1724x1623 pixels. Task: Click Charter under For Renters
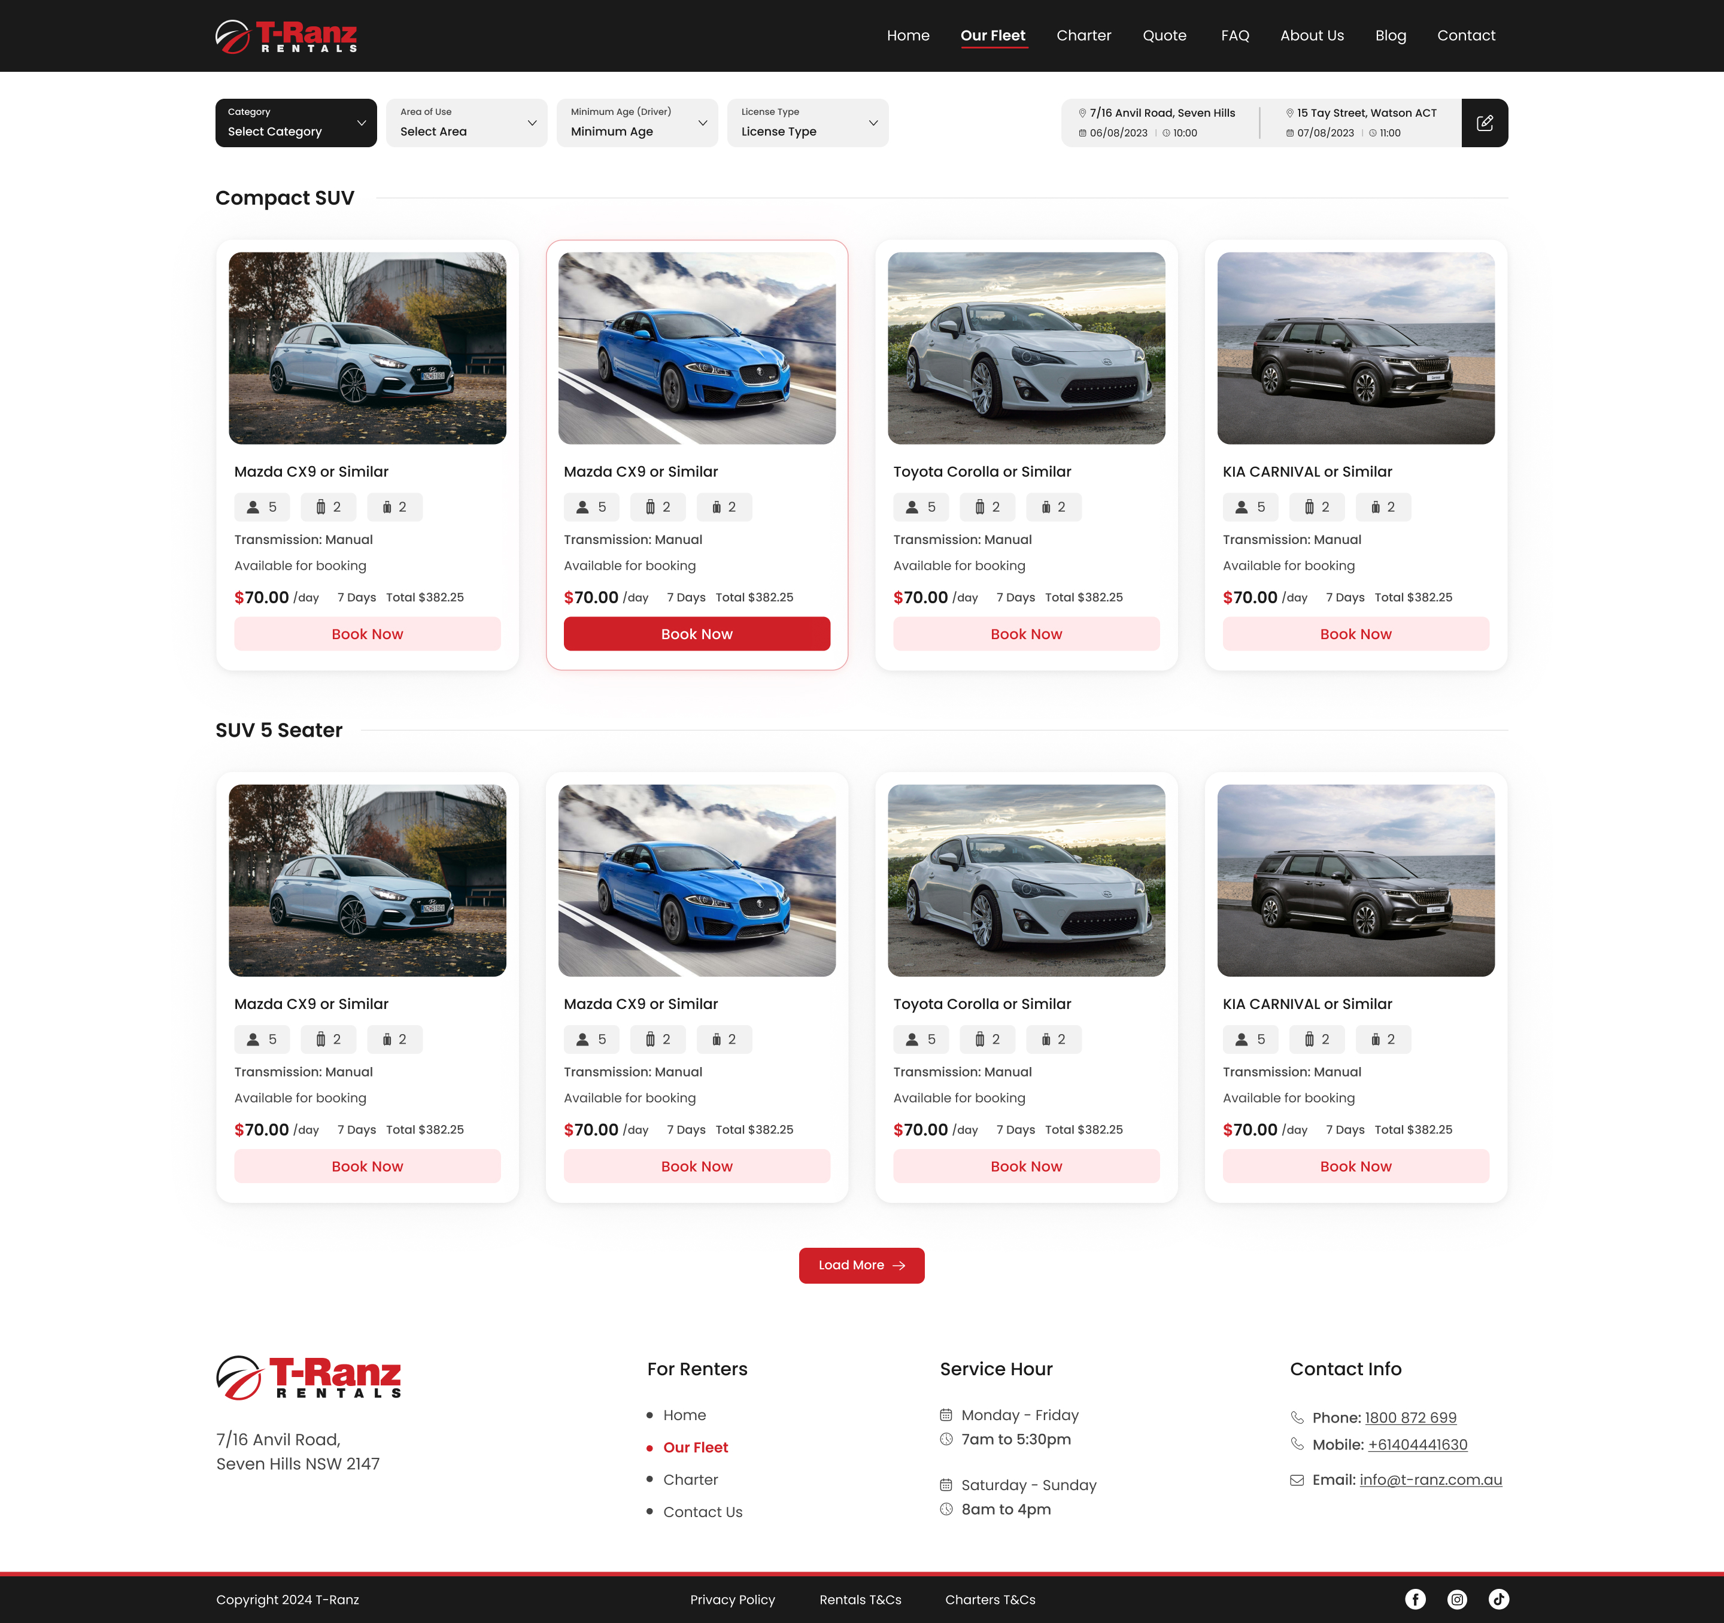click(690, 1479)
